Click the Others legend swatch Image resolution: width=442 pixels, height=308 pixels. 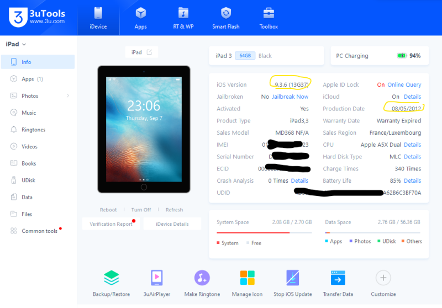(403, 241)
